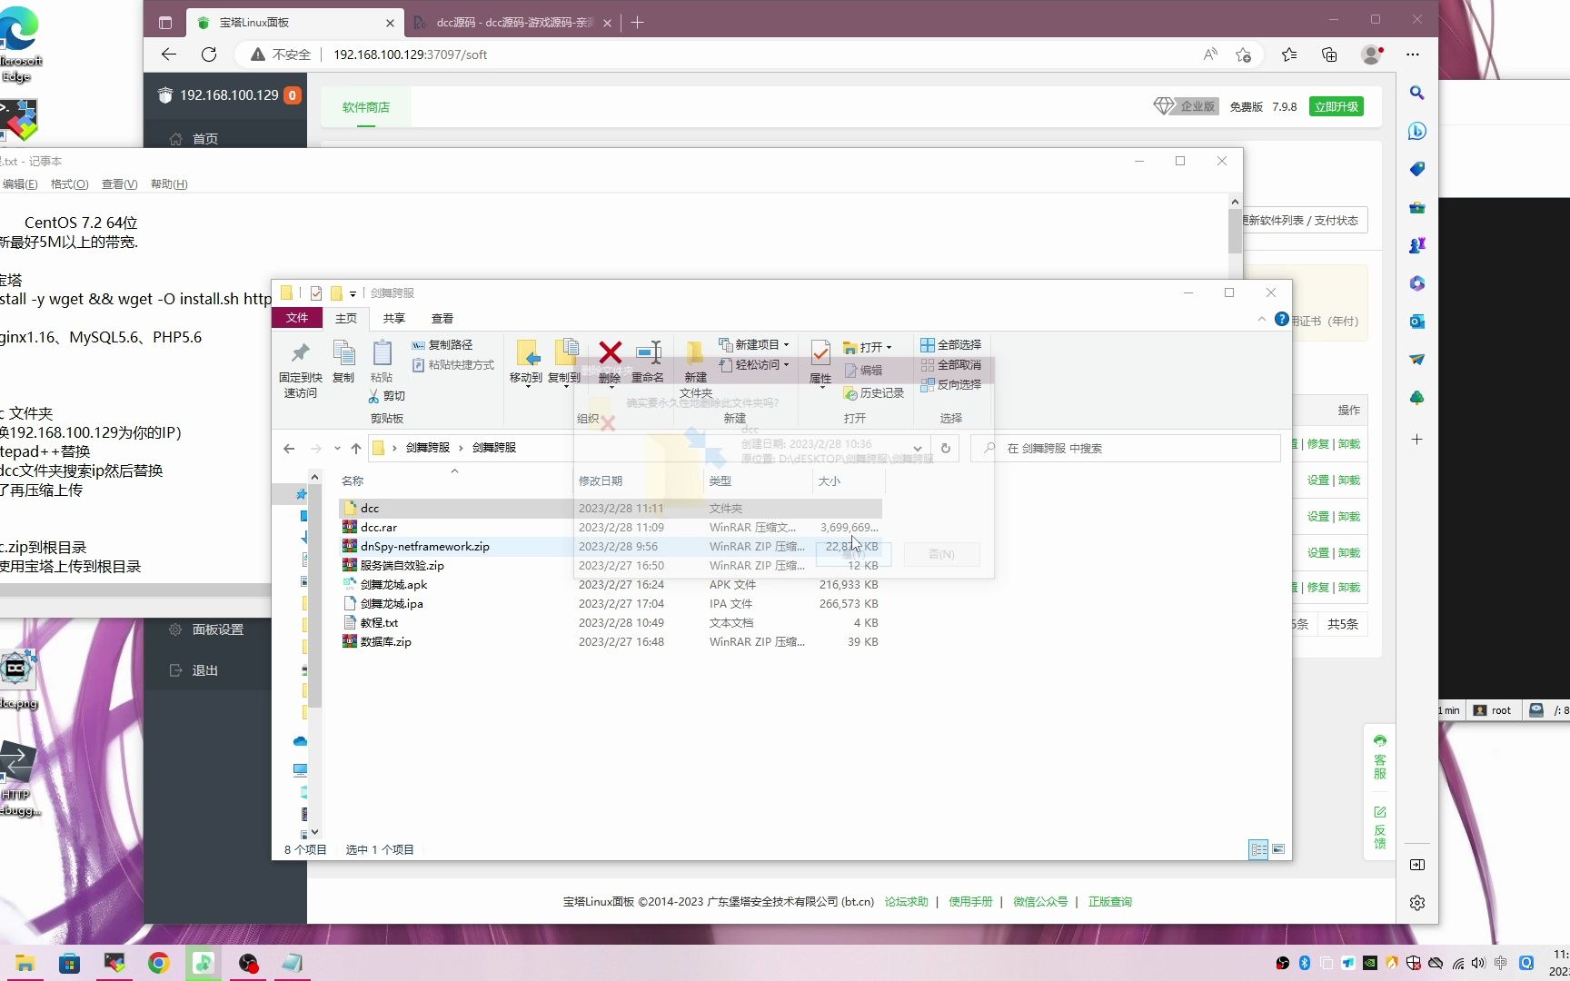Expand Open dropdown arrow in ribbon
The image size is (1570, 981).
tap(889, 348)
